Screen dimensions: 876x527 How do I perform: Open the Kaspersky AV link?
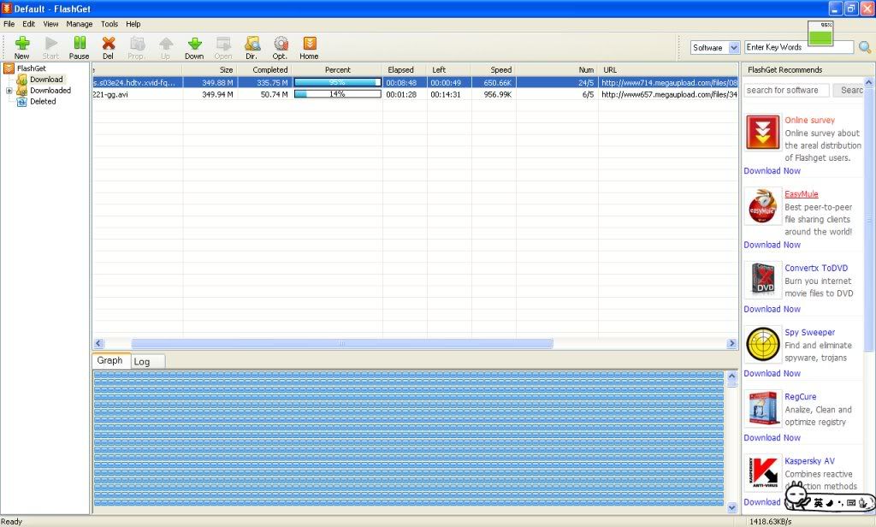[x=809, y=461]
